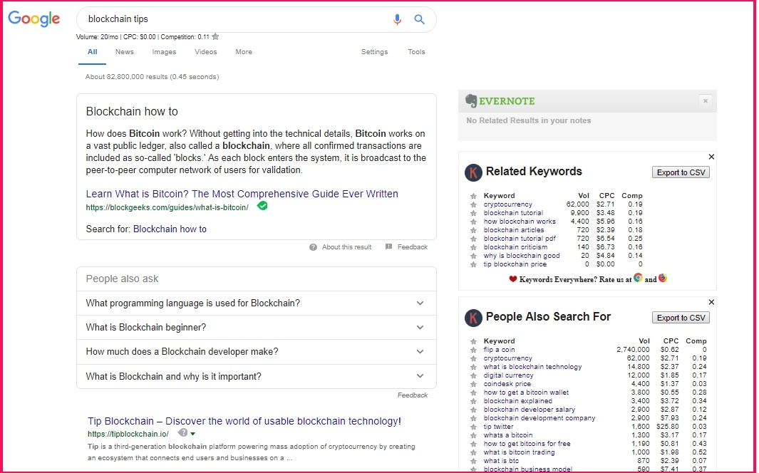Star the 'how blockchain works' keyword
Image resolution: width=759 pixels, height=473 pixels.
pyautogui.click(x=473, y=222)
